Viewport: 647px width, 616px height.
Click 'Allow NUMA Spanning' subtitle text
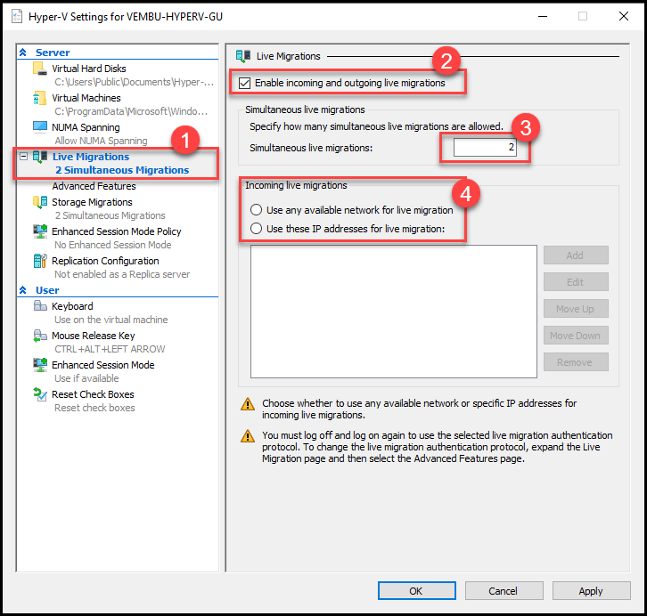[101, 141]
